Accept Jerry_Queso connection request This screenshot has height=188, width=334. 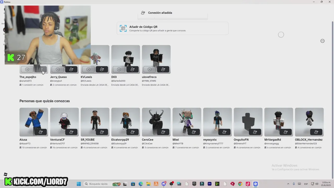tap(71, 69)
